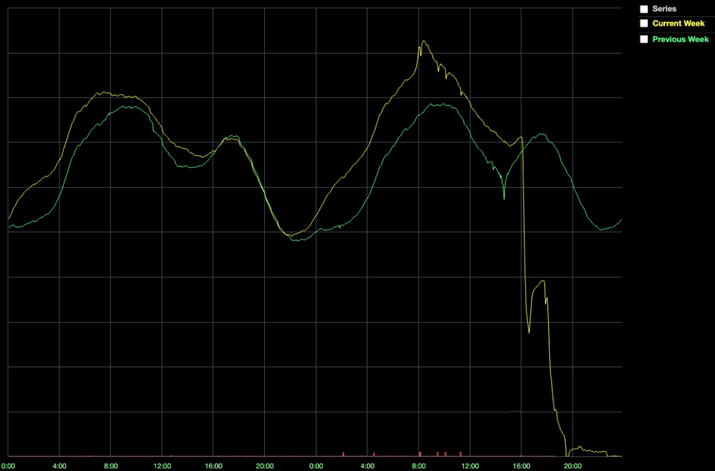Click the white Series legend label
This screenshot has height=471, width=715.
664,9
